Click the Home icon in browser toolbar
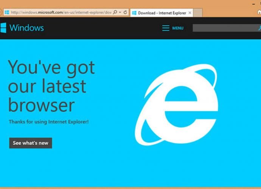261x189 pixels. point(259,12)
